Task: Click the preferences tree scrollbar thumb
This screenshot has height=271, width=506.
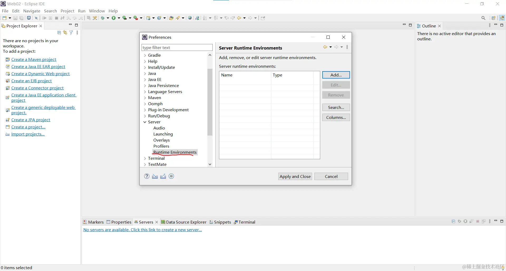Action: tap(210, 102)
